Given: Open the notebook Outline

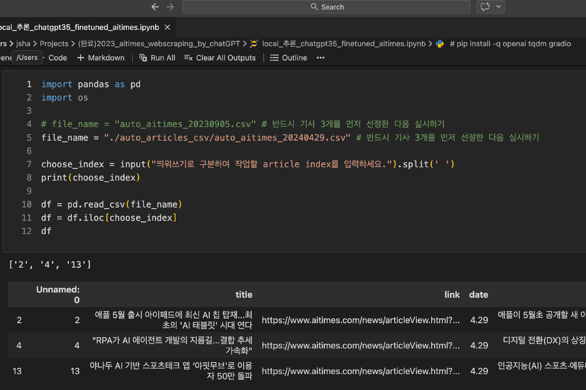Looking at the screenshot, I should click(x=289, y=58).
